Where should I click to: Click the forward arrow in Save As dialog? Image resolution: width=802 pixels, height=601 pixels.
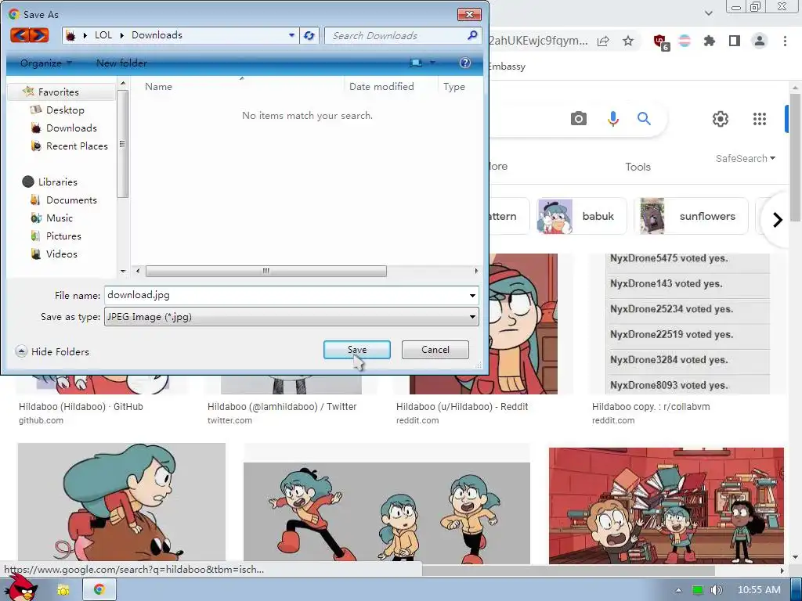[39, 35]
